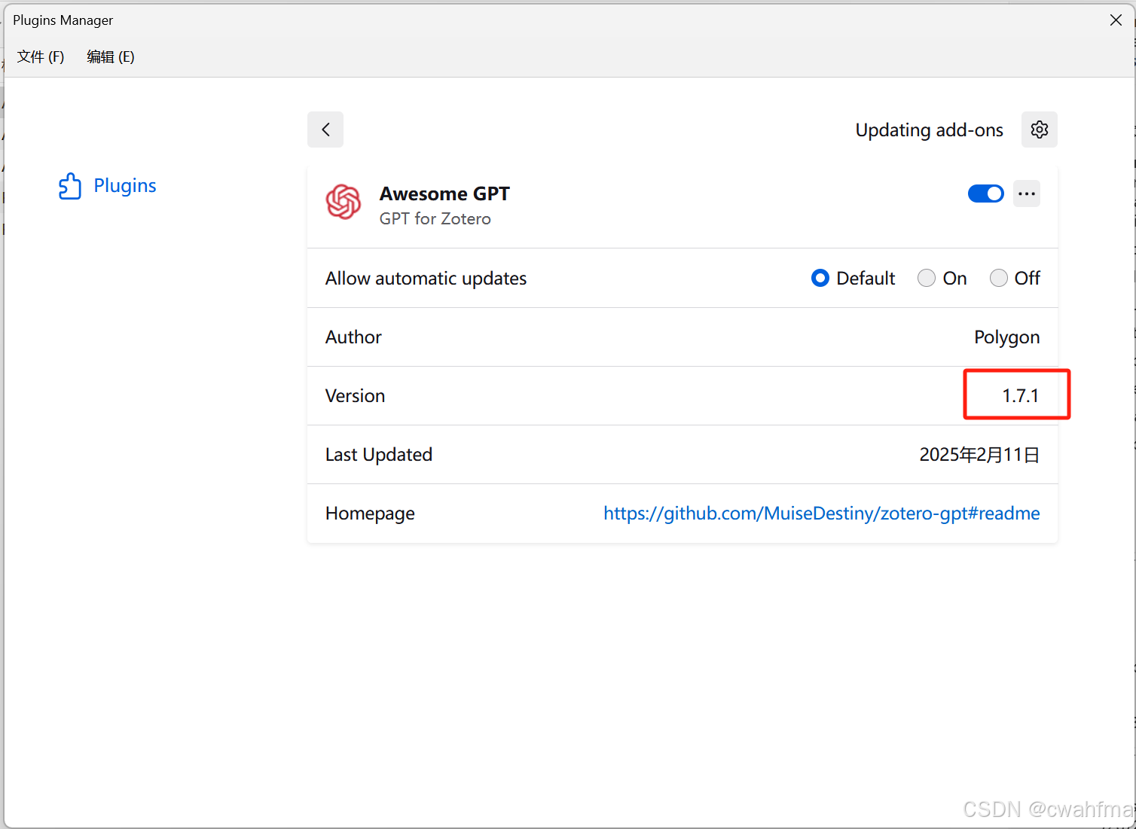Set automatic updates to On
The width and height of the screenshot is (1136, 829).
click(x=927, y=279)
